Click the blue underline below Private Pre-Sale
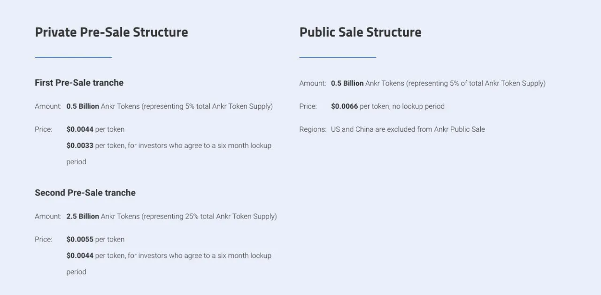The width and height of the screenshot is (601, 295). 73,57
